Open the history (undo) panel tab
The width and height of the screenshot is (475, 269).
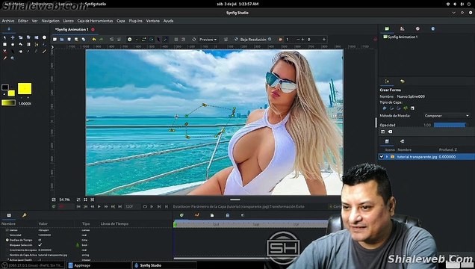click(402, 81)
